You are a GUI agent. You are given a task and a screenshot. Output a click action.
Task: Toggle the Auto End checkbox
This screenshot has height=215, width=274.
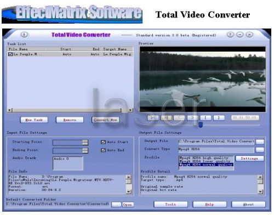click(x=104, y=150)
